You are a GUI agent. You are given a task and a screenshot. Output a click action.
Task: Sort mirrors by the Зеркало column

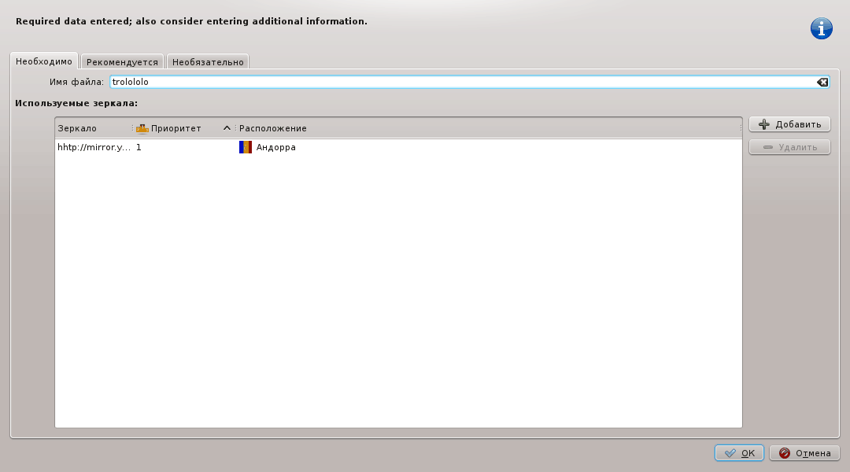[79, 127]
